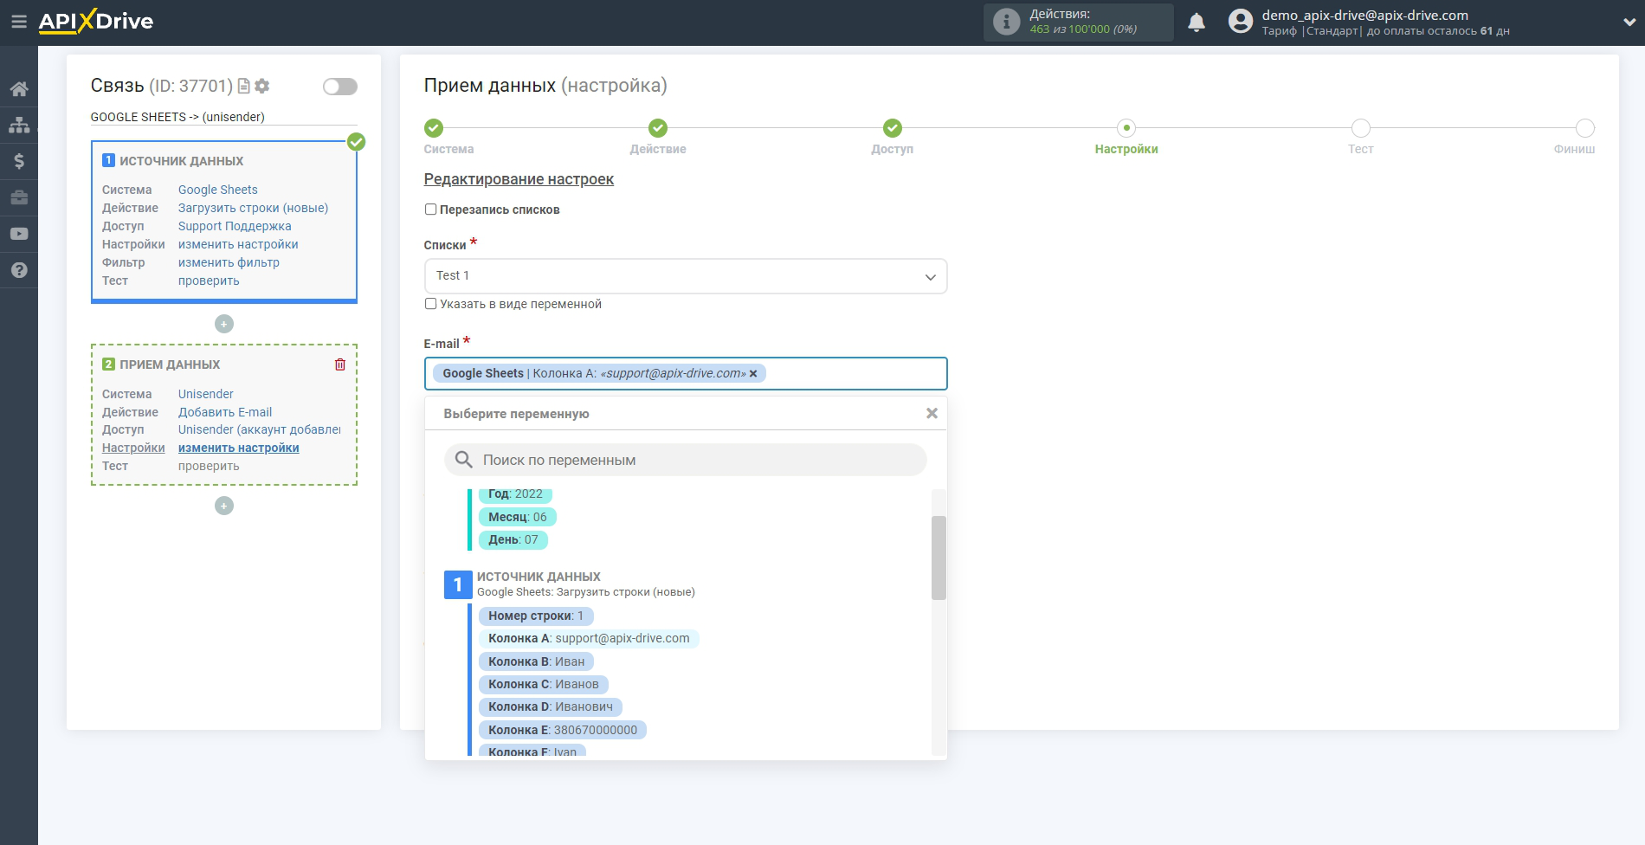Open the notifications bell
Viewport: 1645px width, 845px height.
[1197, 23]
